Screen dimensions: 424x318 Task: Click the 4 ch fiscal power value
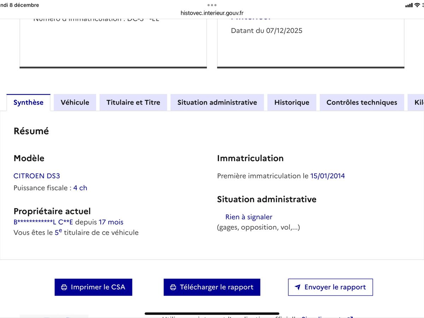[80, 188]
